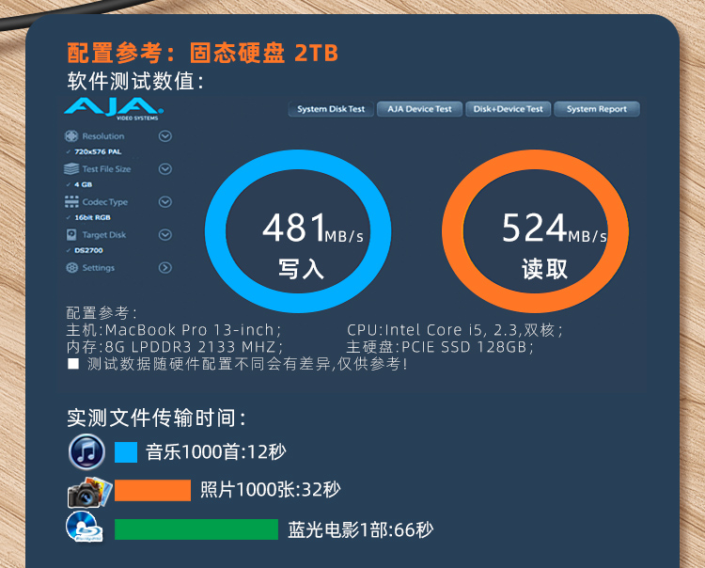
Task: Click the orange photos transfer bar
Action: [x=153, y=490]
